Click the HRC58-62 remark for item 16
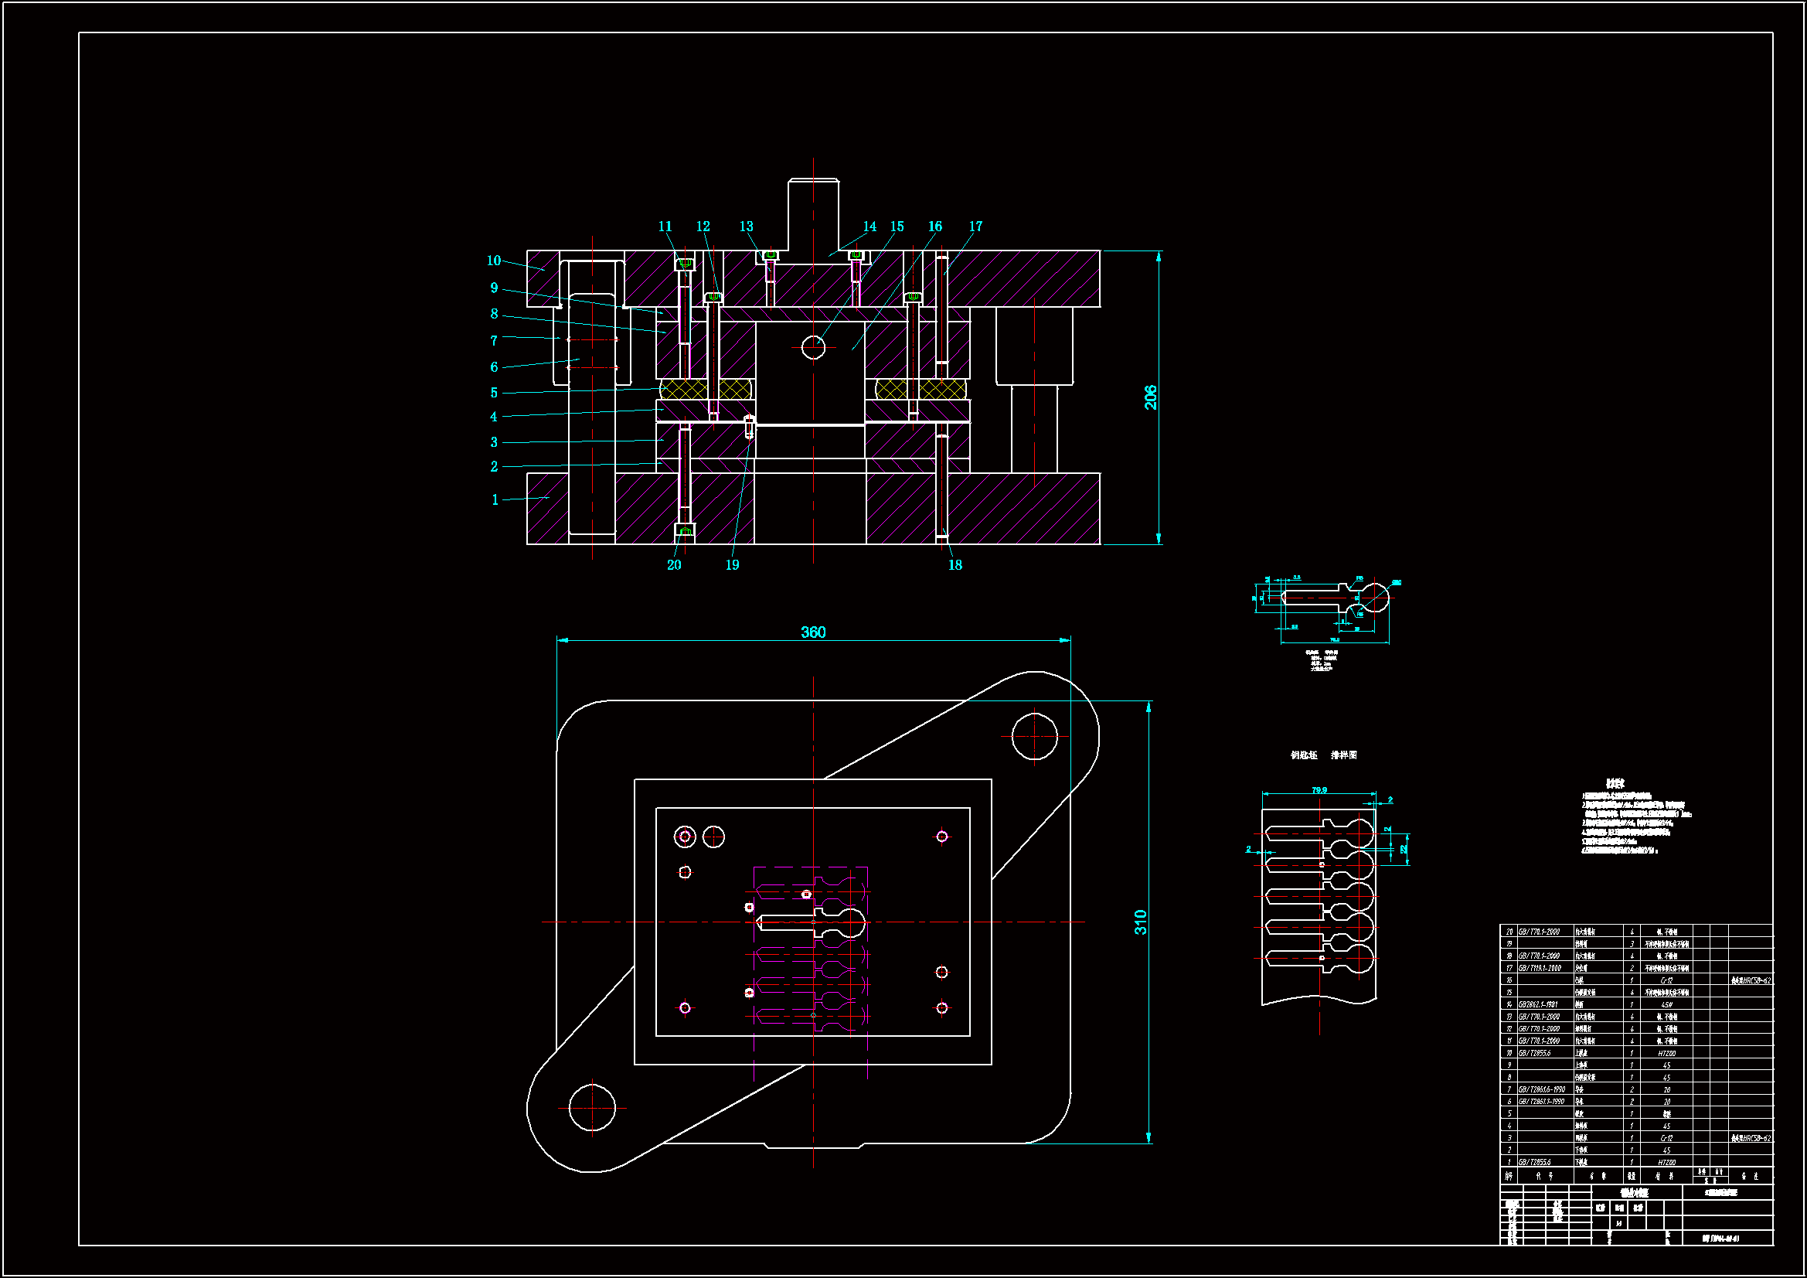The image size is (1807, 1278). 1751,981
